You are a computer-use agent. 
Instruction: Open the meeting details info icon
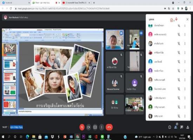point(169,127)
